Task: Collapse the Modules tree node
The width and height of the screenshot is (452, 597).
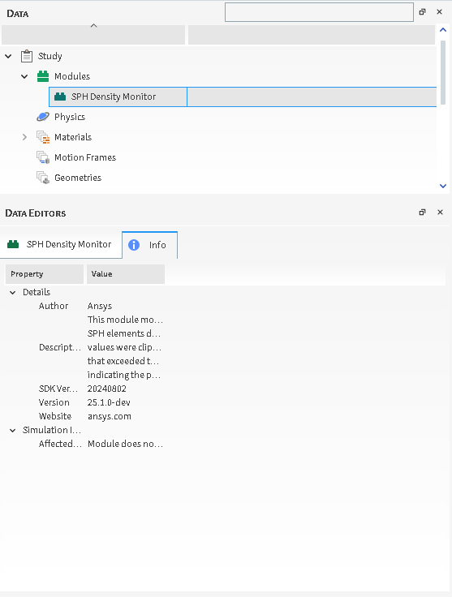Action: pyautogui.click(x=24, y=76)
